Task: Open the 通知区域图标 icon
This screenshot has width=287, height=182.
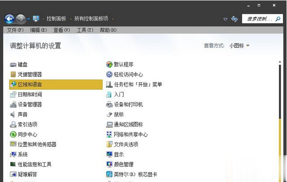Action: [109, 124]
